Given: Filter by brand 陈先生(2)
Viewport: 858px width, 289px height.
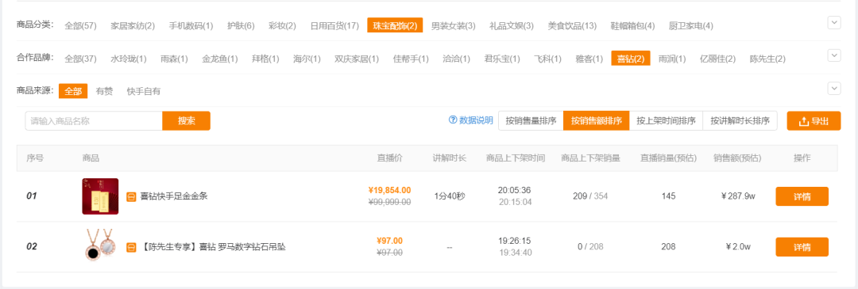Looking at the screenshot, I should click(767, 59).
